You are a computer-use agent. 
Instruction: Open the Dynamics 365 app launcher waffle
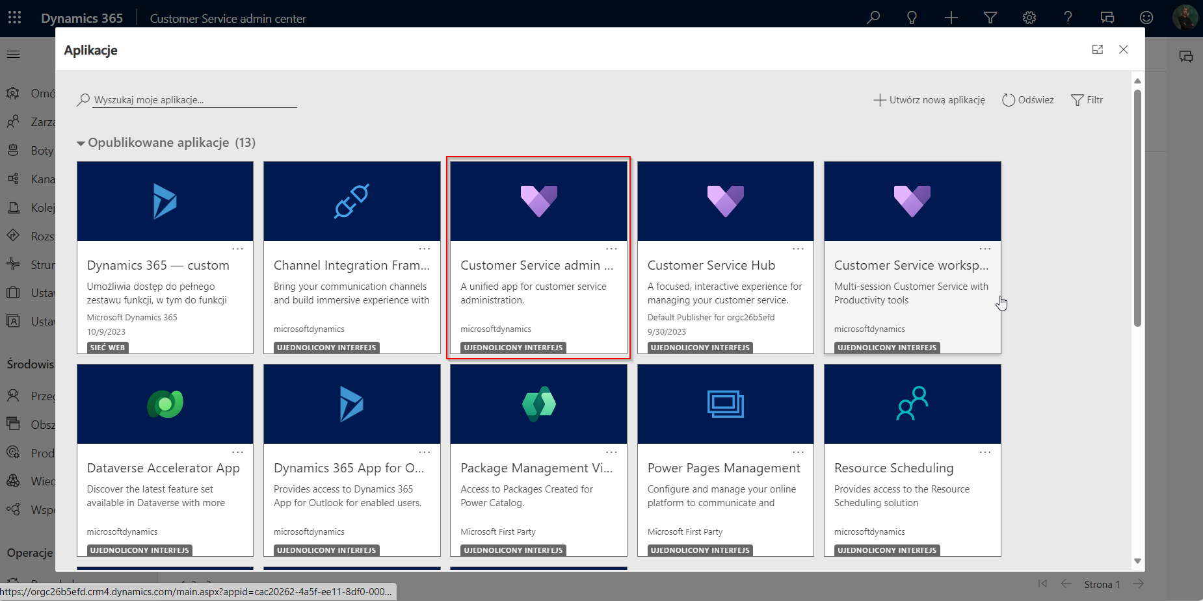[14, 18]
